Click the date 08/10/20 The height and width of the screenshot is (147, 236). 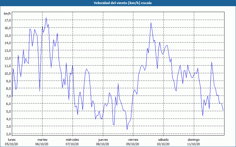click(102, 144)
